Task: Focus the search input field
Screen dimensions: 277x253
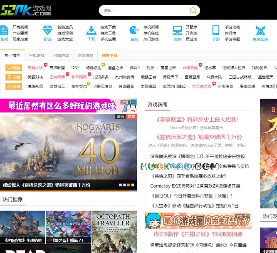Action: (153, 10)
